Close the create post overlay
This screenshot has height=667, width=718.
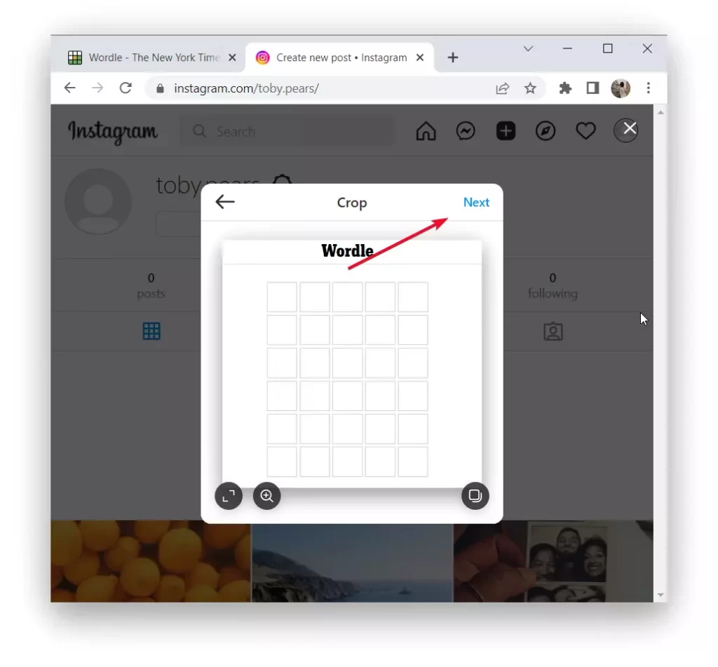[630, 128]
